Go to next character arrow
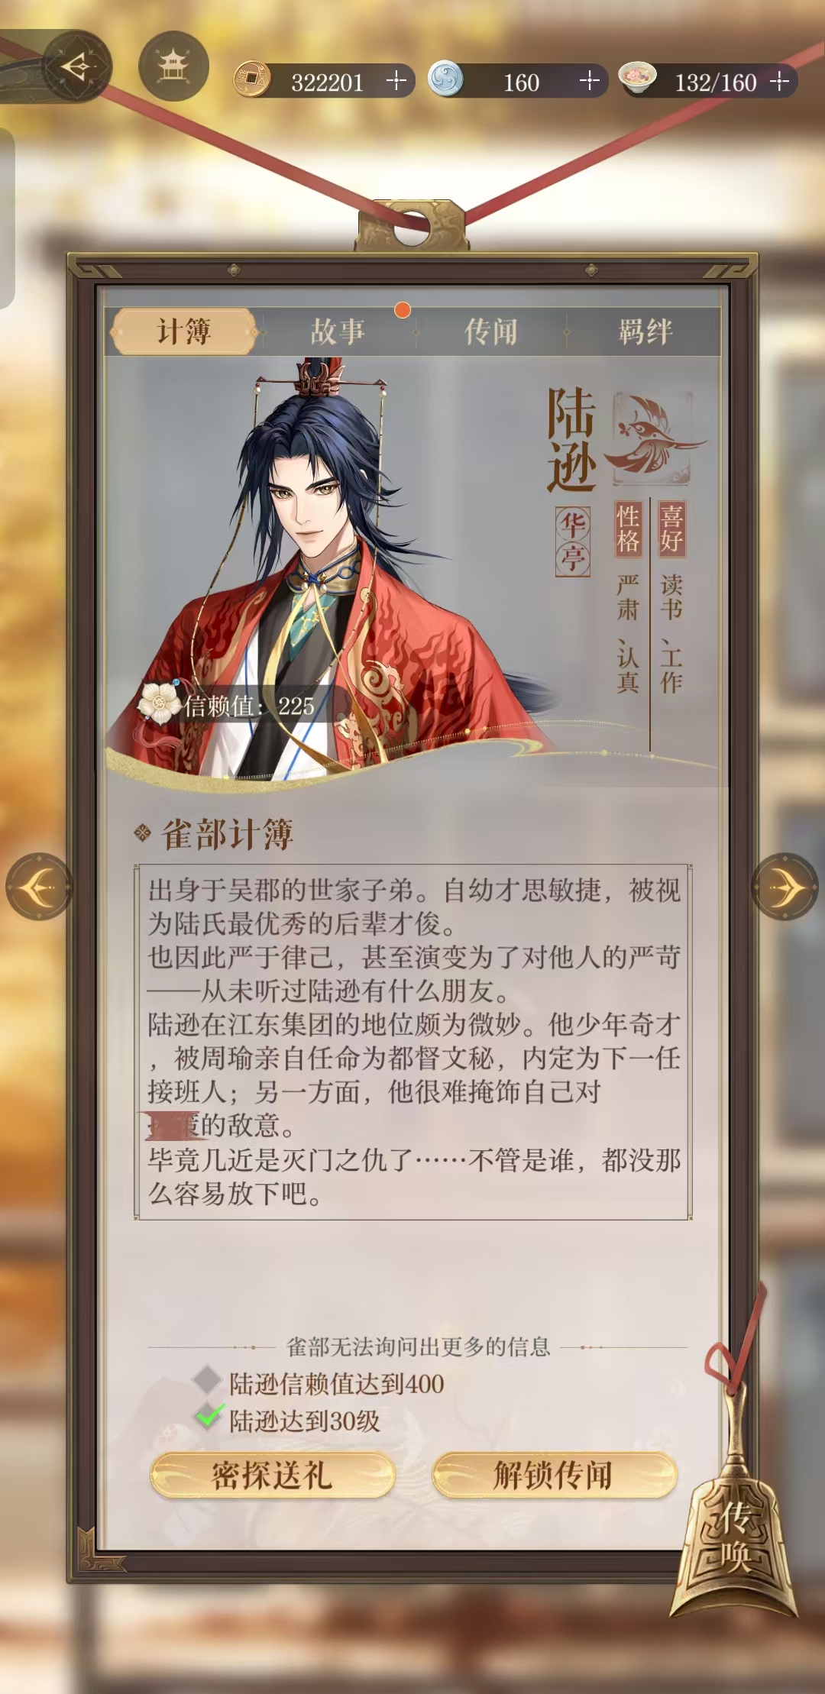 (785, 887)
